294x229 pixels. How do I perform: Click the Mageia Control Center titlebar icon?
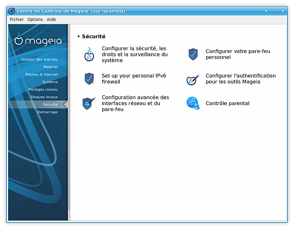tap(11, 11)
